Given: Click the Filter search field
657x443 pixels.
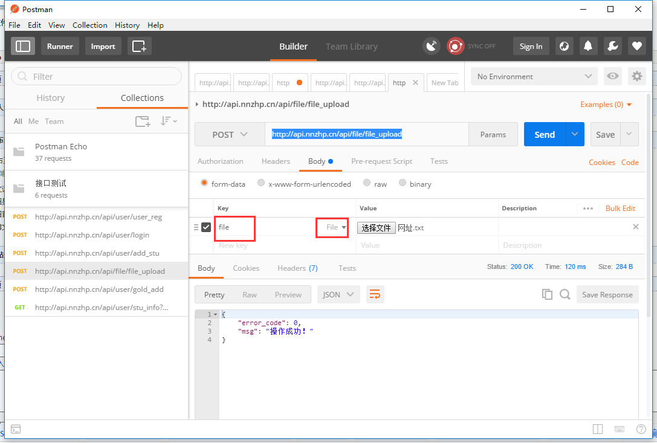Looking at the screenshot, I should (x=96, y=76).
